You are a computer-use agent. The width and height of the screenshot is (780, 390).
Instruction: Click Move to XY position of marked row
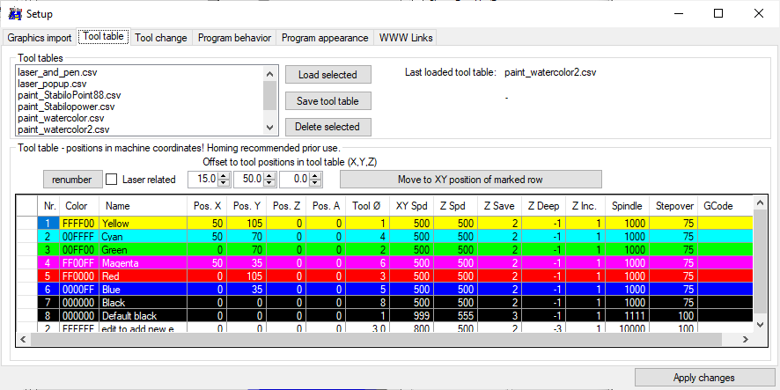470,180
